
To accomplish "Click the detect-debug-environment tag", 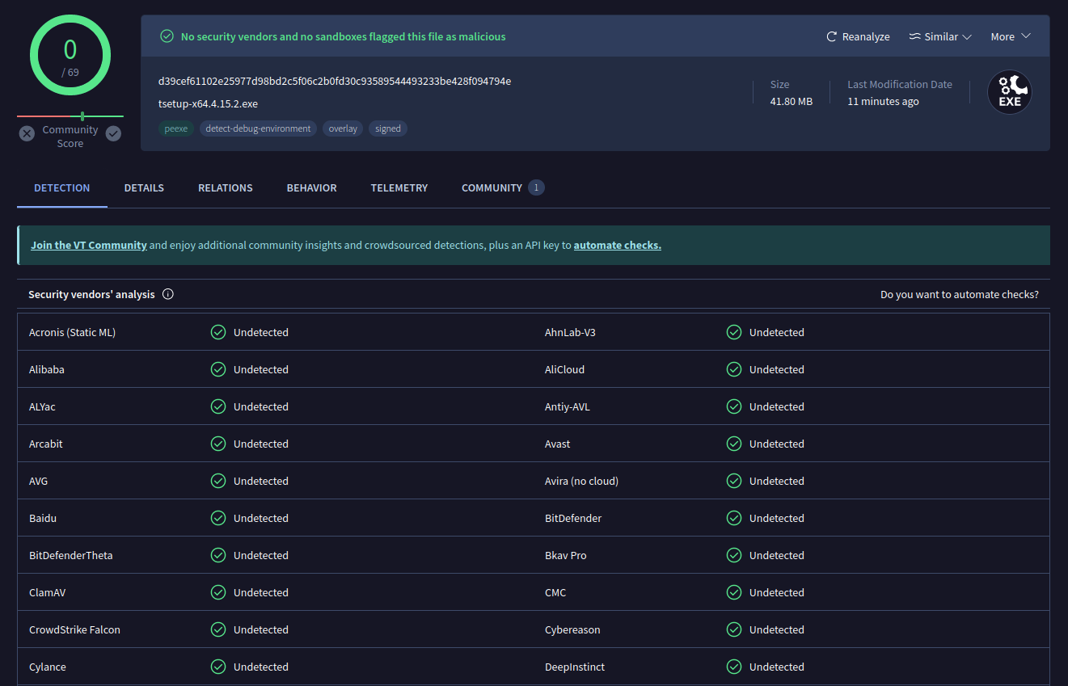I will (258, 128).
